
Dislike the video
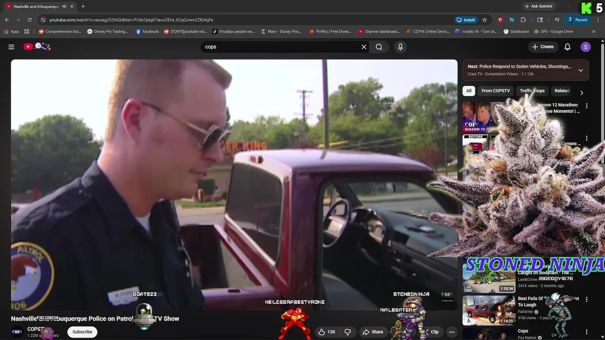pyautogui.click(x=347, y=332)
